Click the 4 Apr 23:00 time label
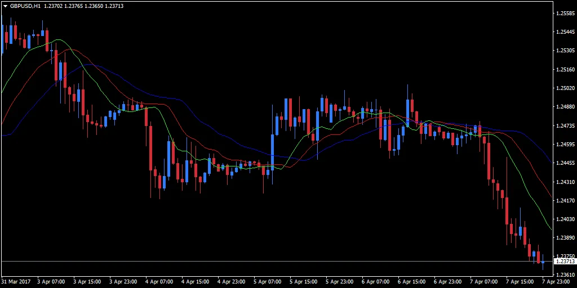This screenshot has height=288, width=577. pyautogui.click(x=232, y=282)
